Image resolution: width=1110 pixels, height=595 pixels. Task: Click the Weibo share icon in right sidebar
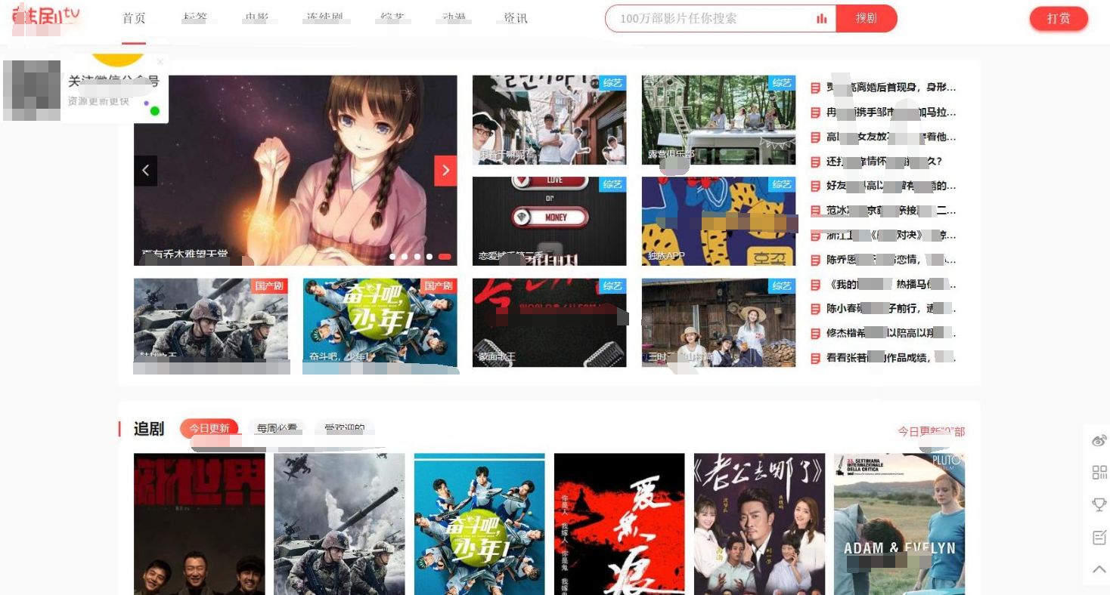[x=1099, y=440]
